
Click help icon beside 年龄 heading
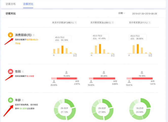23,100
